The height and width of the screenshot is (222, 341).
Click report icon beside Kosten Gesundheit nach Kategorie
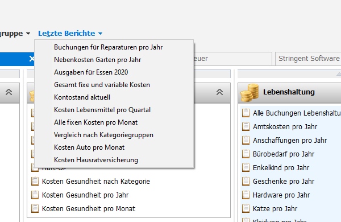(35, 181)
